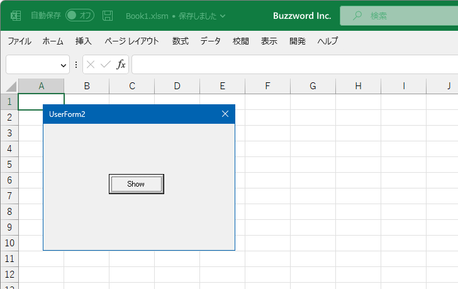The width and height of the screenshot is (458, 289).
Task: Select row 8 header
Action: pos(9,212)
